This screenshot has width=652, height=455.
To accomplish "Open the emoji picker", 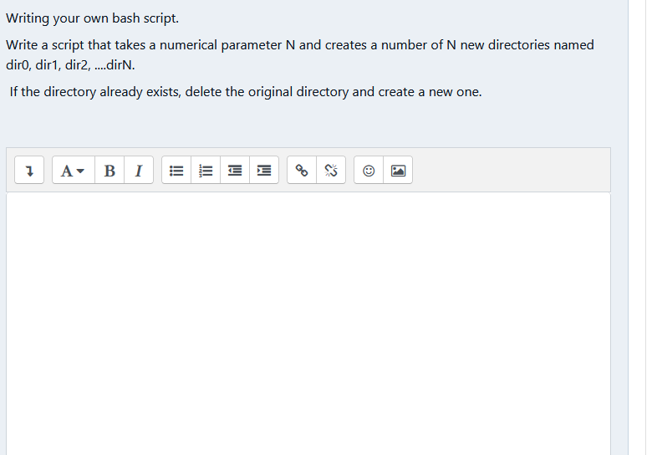I will pos(369,170).
